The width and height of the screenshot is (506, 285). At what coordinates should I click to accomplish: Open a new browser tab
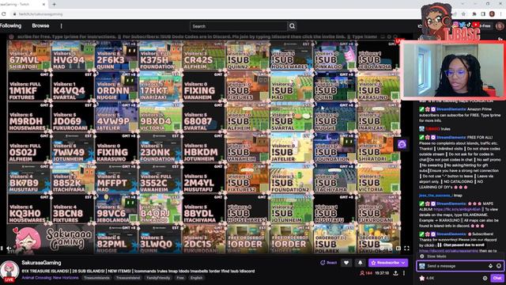click(x=54, y=4)
